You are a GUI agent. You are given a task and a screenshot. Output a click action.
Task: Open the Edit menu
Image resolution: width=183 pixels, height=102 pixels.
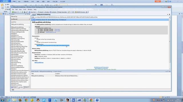point(17,9)
